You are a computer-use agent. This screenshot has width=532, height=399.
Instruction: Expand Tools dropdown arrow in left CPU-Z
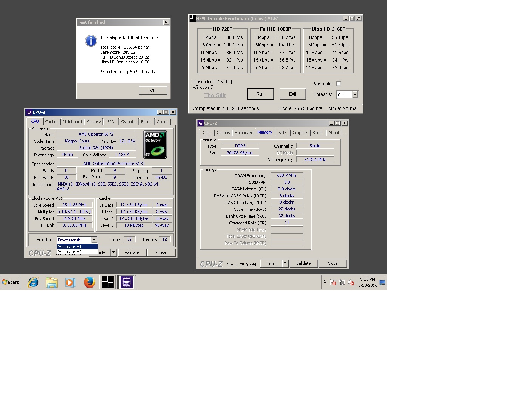coord(113,252)
